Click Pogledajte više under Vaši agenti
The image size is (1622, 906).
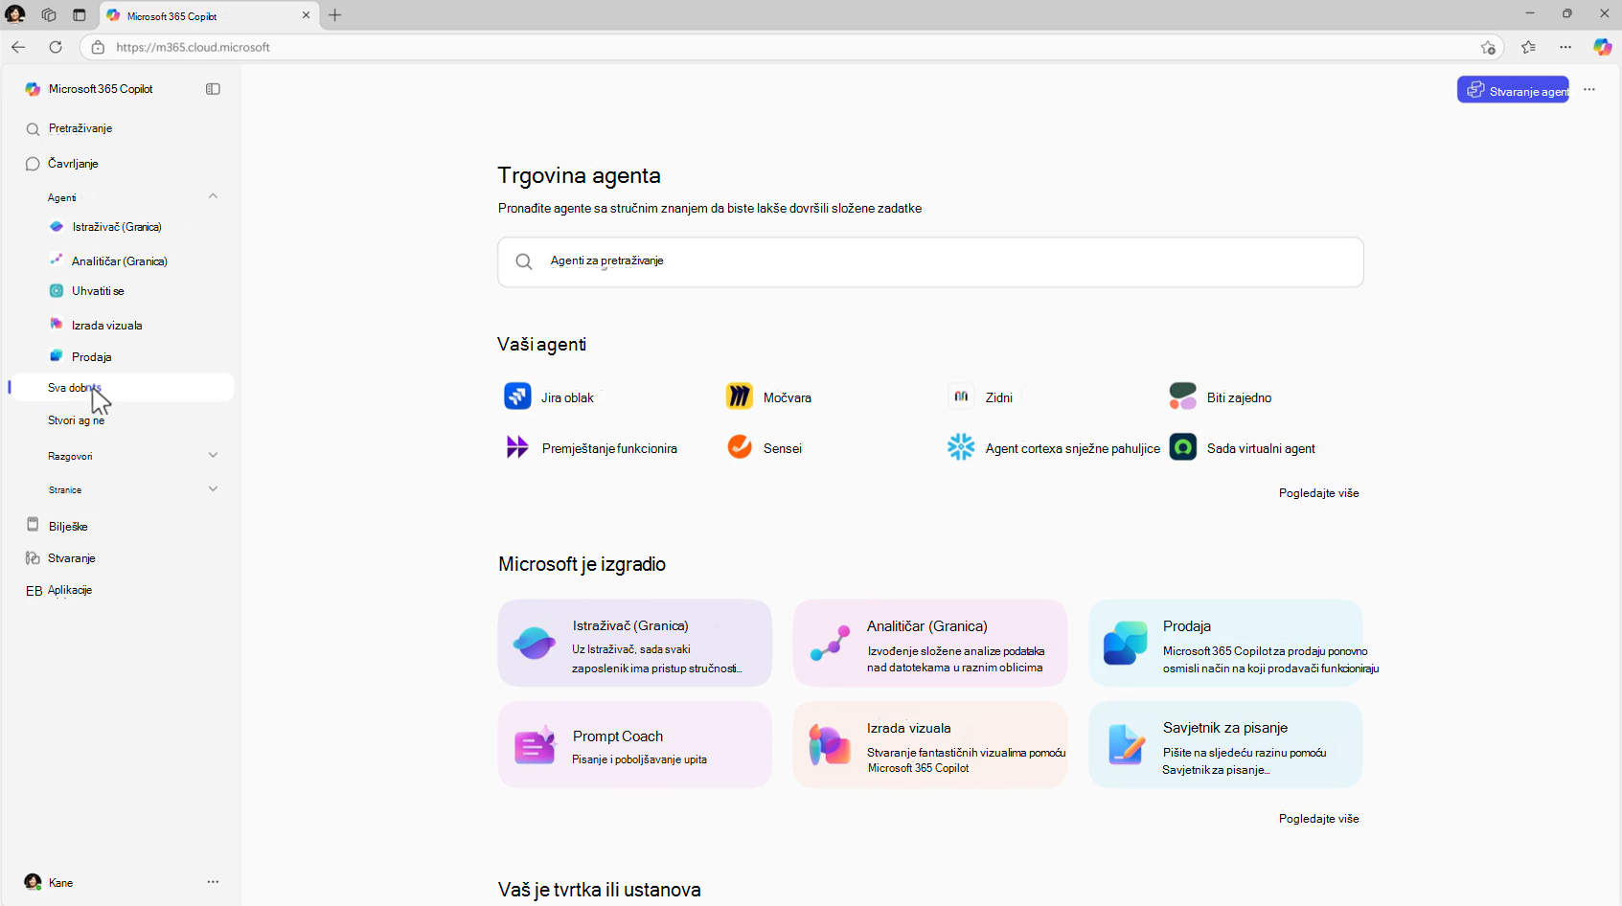(1318, 493)
